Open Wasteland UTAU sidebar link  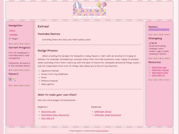point(160,73)
